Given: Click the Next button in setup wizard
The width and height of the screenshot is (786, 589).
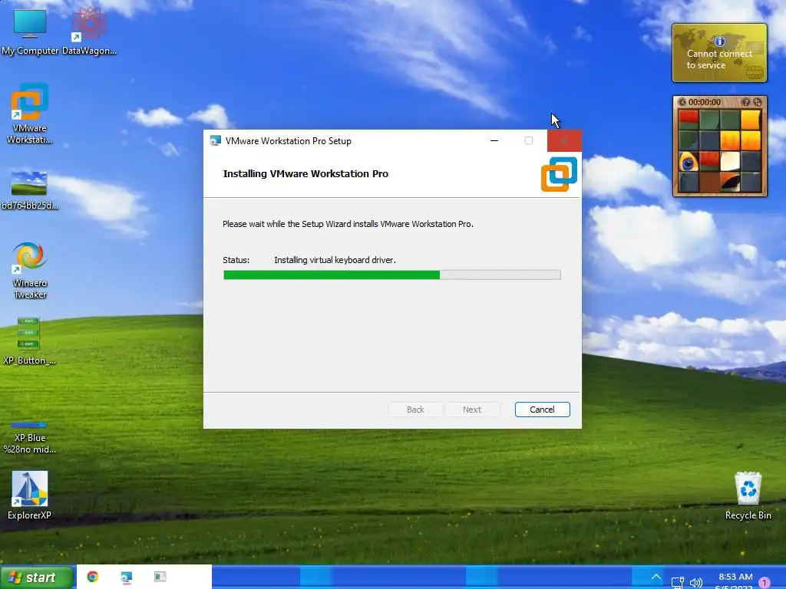Looking at the screenshot, I should point(472,410).
